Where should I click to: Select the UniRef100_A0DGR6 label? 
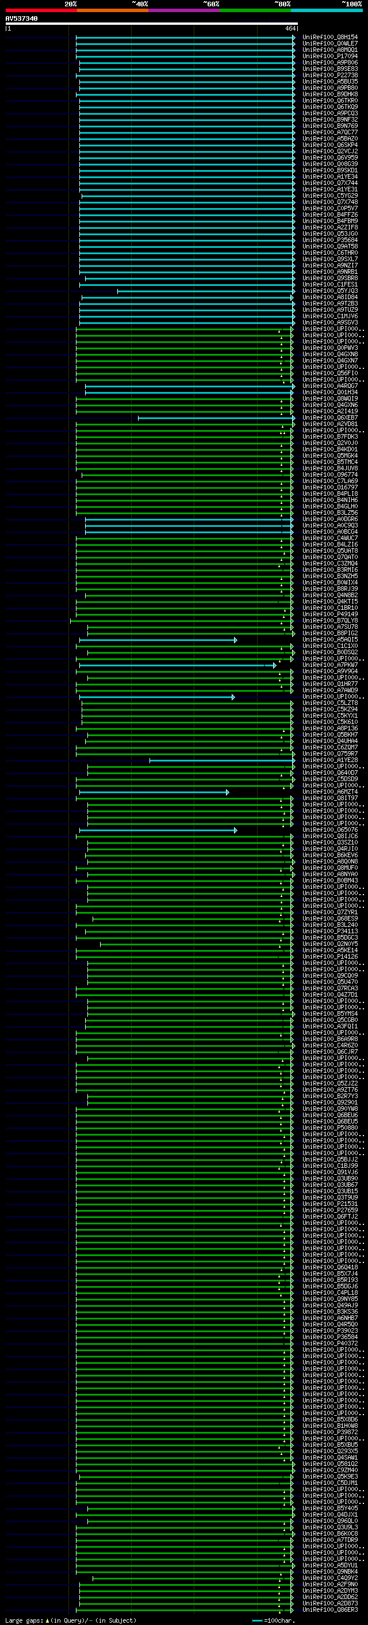[x=329, y=519]
